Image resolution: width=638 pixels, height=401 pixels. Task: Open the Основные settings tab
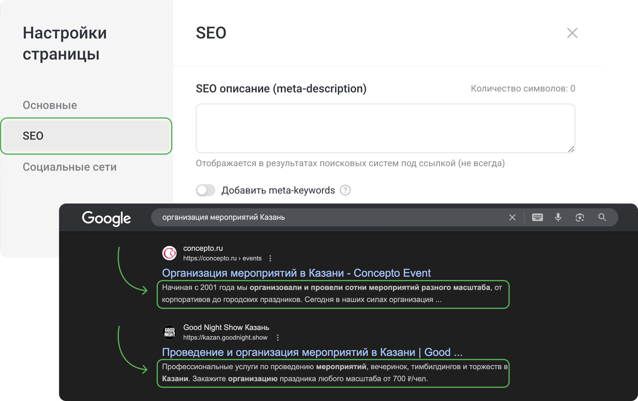coord(50,105)
